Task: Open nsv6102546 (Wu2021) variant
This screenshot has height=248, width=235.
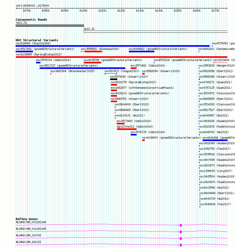Action: click(214, 188)
